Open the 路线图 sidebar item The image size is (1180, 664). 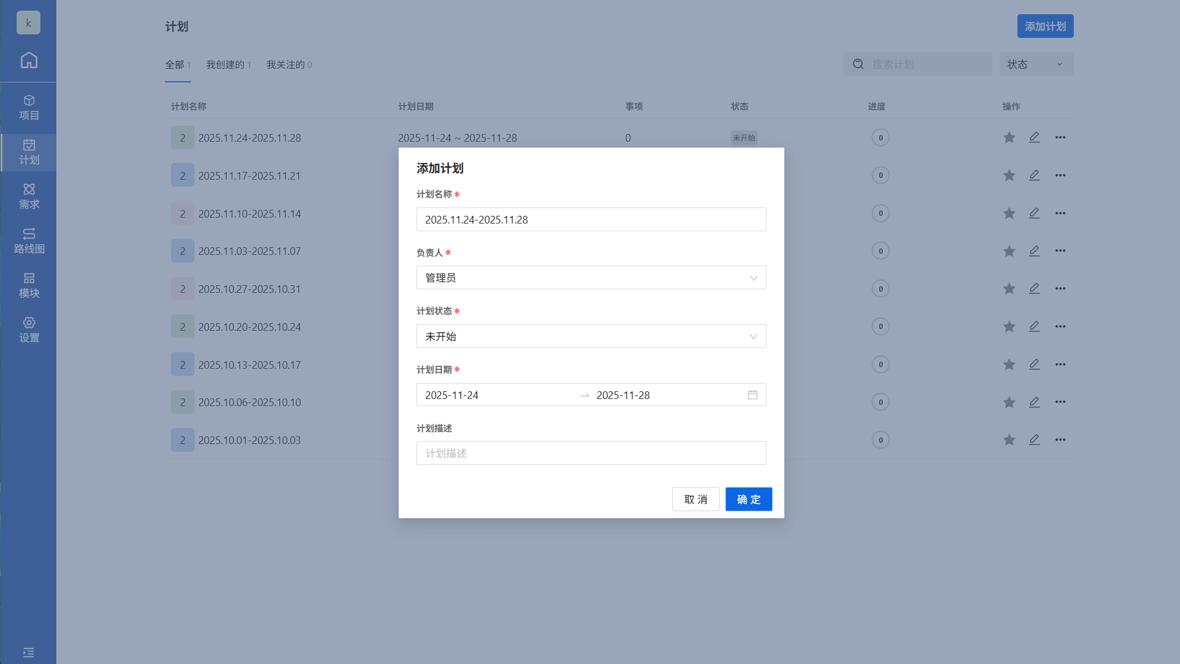[28, 241]
